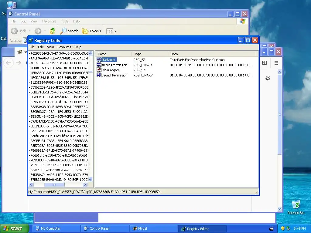Switch to Mypal taskbar button
The width and height of the screenshot is (311, 233).
[153, 228]
